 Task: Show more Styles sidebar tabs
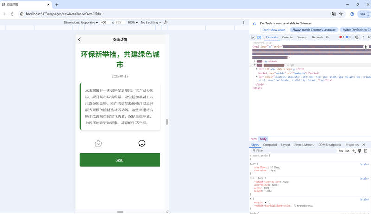click(364, 145)
